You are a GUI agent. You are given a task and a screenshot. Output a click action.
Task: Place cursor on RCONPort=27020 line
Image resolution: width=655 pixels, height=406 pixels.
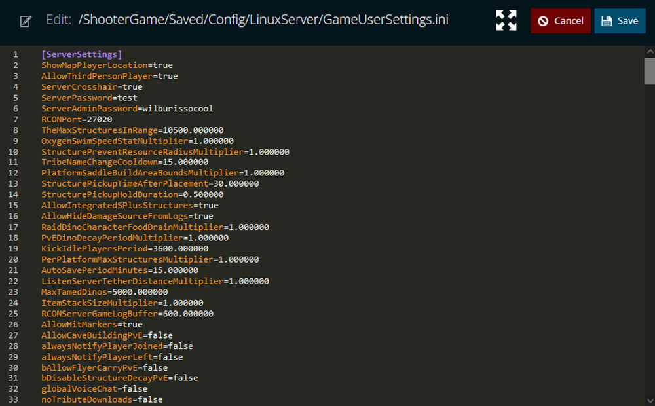77,119
